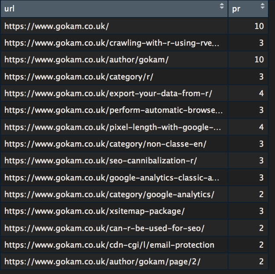The height and width of the screenshot is (274, 275).
Task: Click the author/gokam/ url cell
Action: pos(86,60)
